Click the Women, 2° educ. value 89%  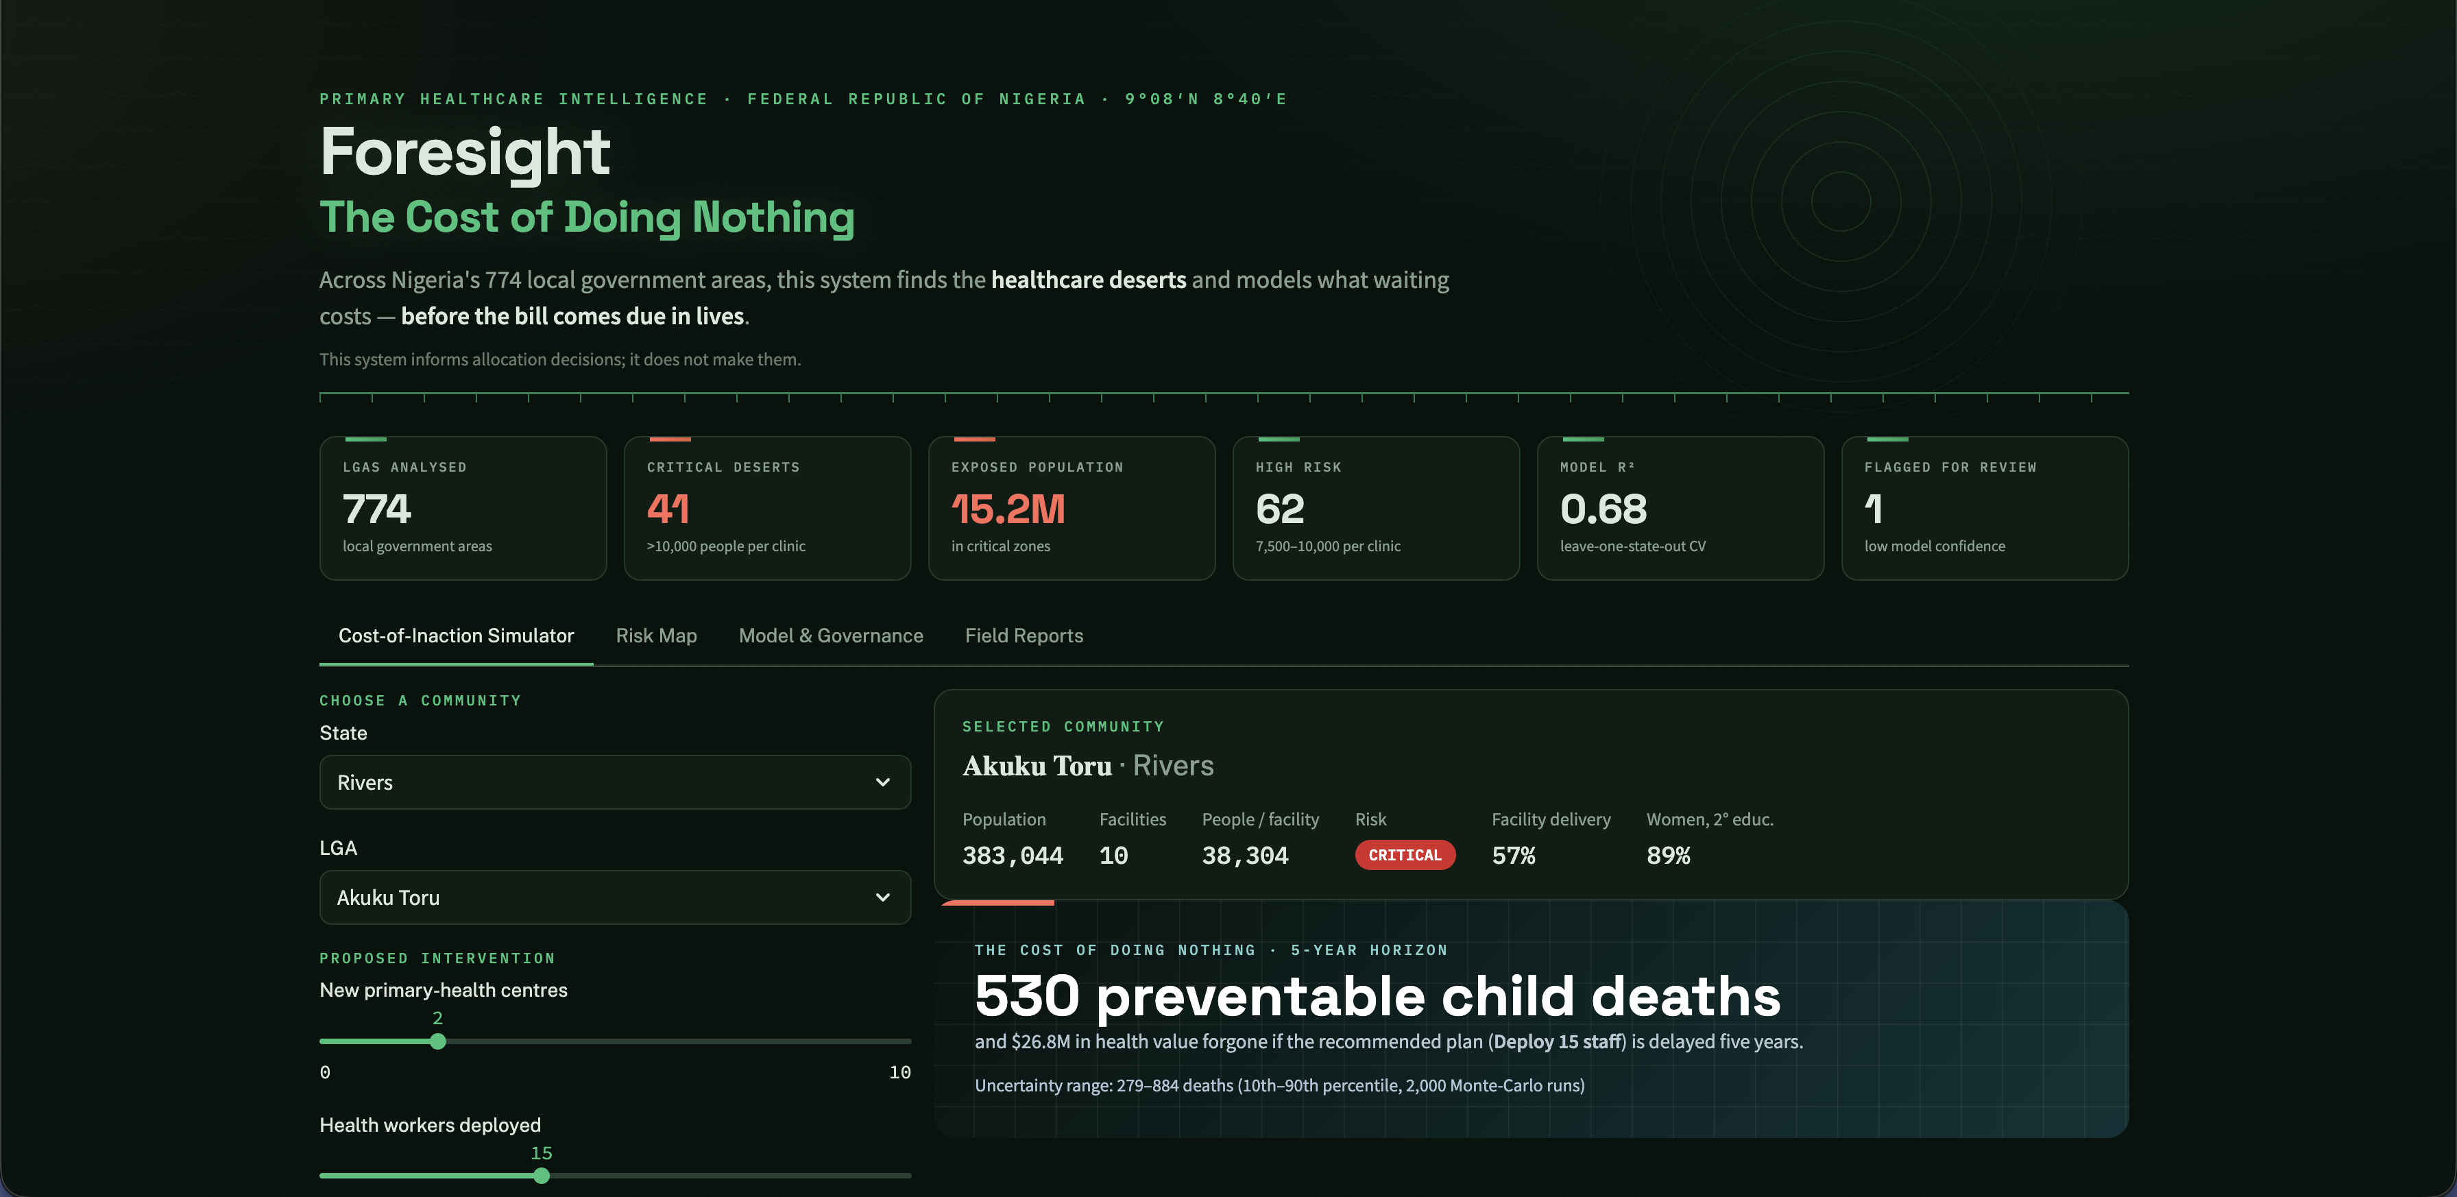pos(1668,856)
